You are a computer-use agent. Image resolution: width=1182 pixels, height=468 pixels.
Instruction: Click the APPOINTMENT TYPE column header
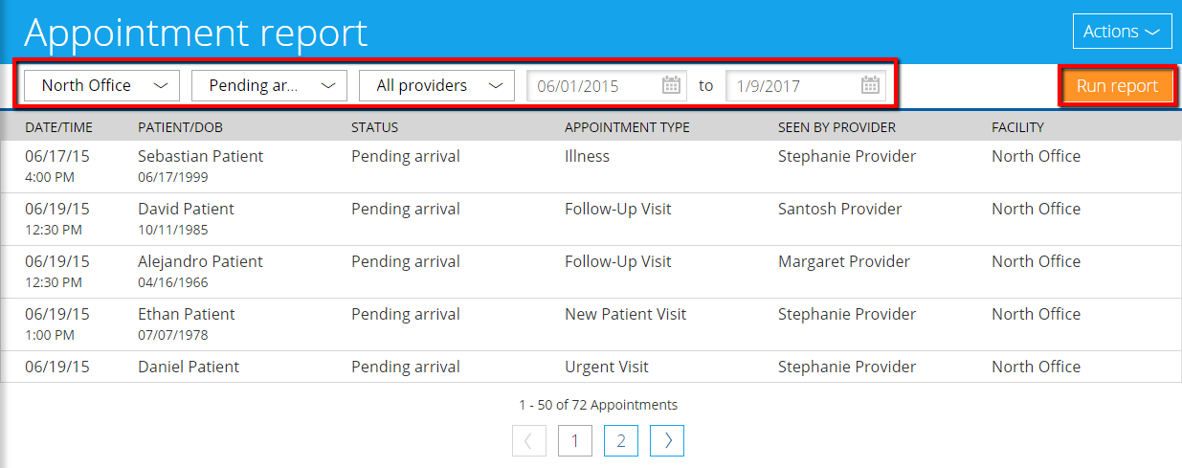(626, 127)
